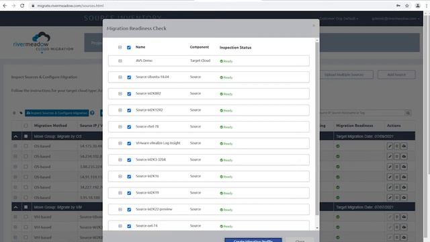Viewport: 430px width, 242px height.
Task: Expand Source-W2K16 row details
Action: 120,176
